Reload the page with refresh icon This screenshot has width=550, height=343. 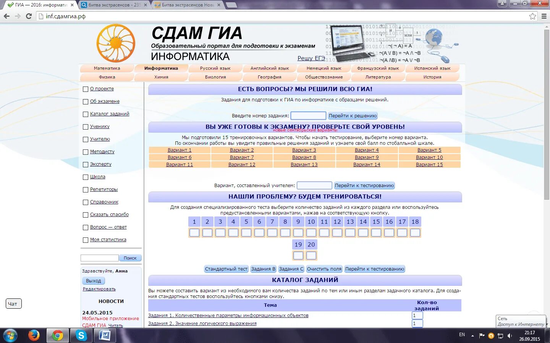[x=29, y=16]
